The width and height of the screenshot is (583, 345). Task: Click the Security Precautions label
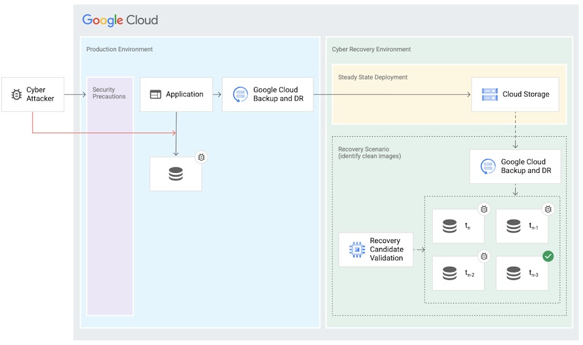coord(109,93)
